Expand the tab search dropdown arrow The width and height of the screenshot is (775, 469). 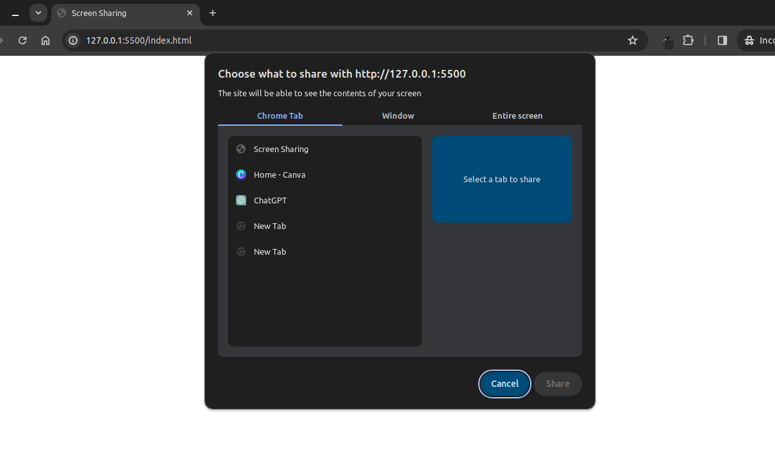pos(38,13)
